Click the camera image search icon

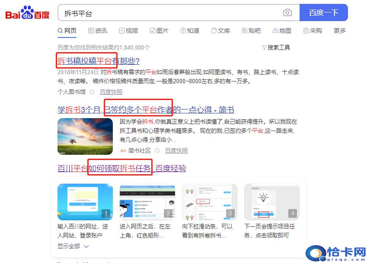(287, 13)
